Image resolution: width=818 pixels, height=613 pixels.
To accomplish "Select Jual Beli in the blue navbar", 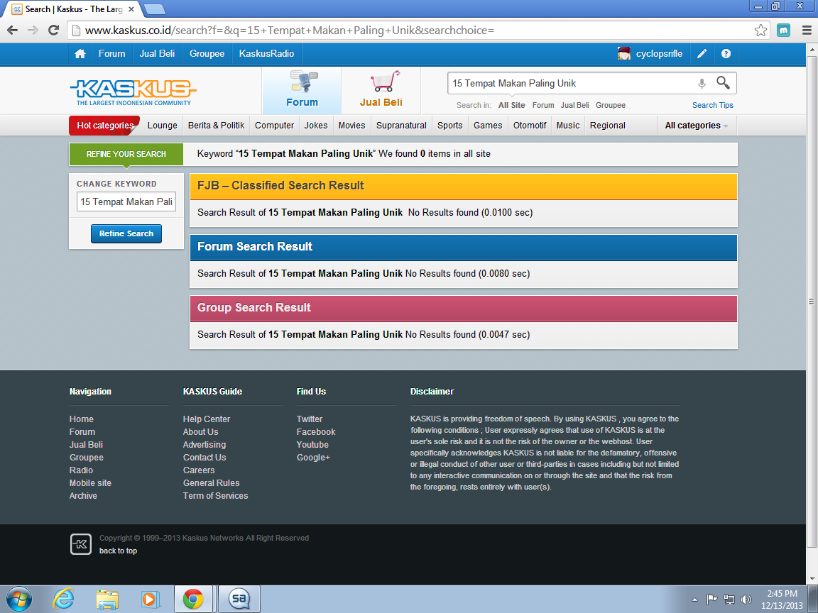I will [157, 54].
